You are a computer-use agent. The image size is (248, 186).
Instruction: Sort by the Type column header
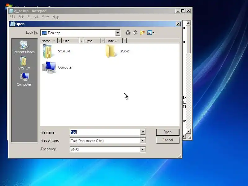pyautogui.click(x=92, y=41)
